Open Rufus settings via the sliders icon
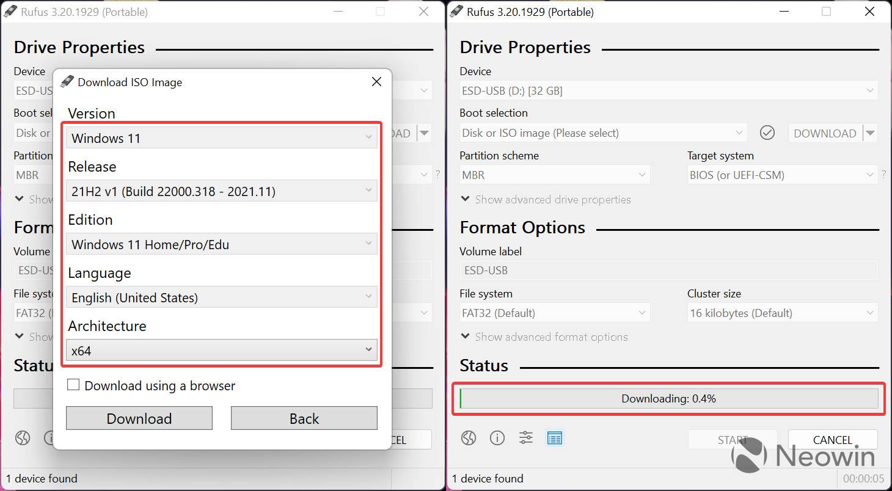Image resolution: width=892 pixels, height=491 pixels. click(x=526, y=438)
